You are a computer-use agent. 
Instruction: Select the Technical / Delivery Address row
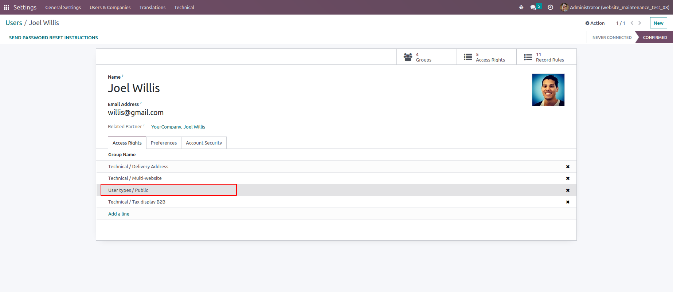pos(336,166)
